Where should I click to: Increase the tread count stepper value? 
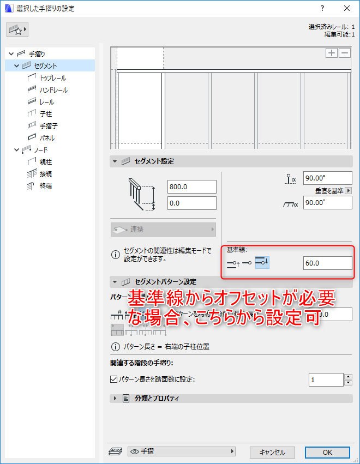[349, 377]
